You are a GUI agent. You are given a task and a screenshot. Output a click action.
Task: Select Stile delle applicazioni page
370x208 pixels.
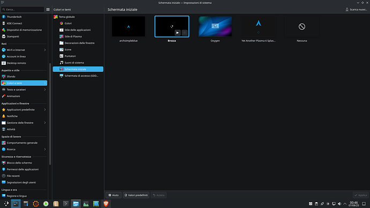point(78,30)
